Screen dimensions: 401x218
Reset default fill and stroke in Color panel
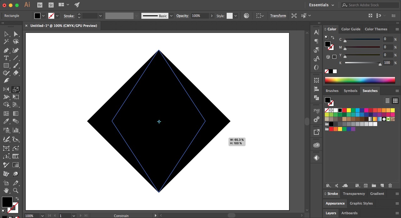click(326, 38)
